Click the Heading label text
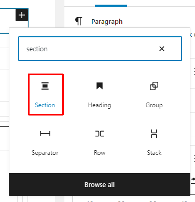Image resolution: width=195 pixels, height=202 pixels. (100, 105)
